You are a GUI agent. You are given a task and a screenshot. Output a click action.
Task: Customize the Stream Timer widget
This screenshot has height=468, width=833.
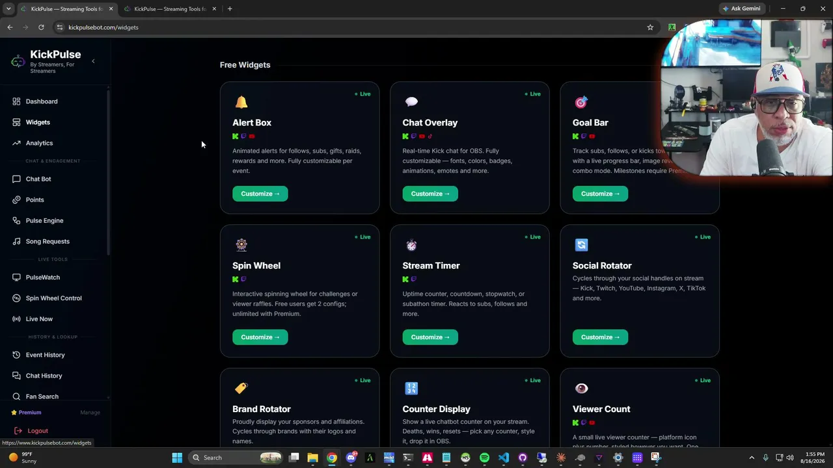[x=430, y=337]
